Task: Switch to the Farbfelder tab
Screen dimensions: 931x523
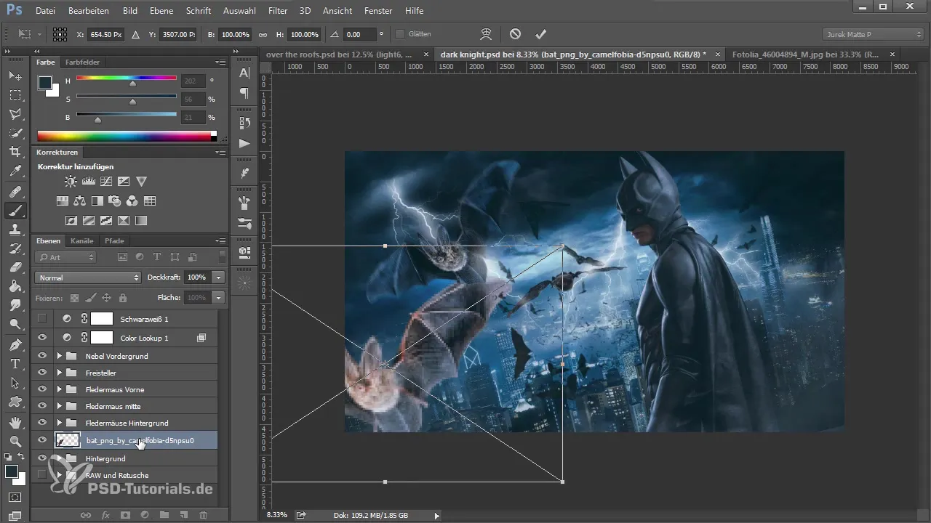Action: pyautogui.click(x=82, y=62)
